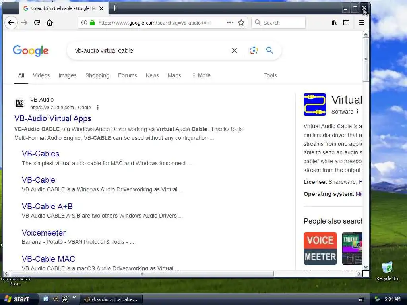
Task: Show site information icon in address bar
Action: point(84,23)
